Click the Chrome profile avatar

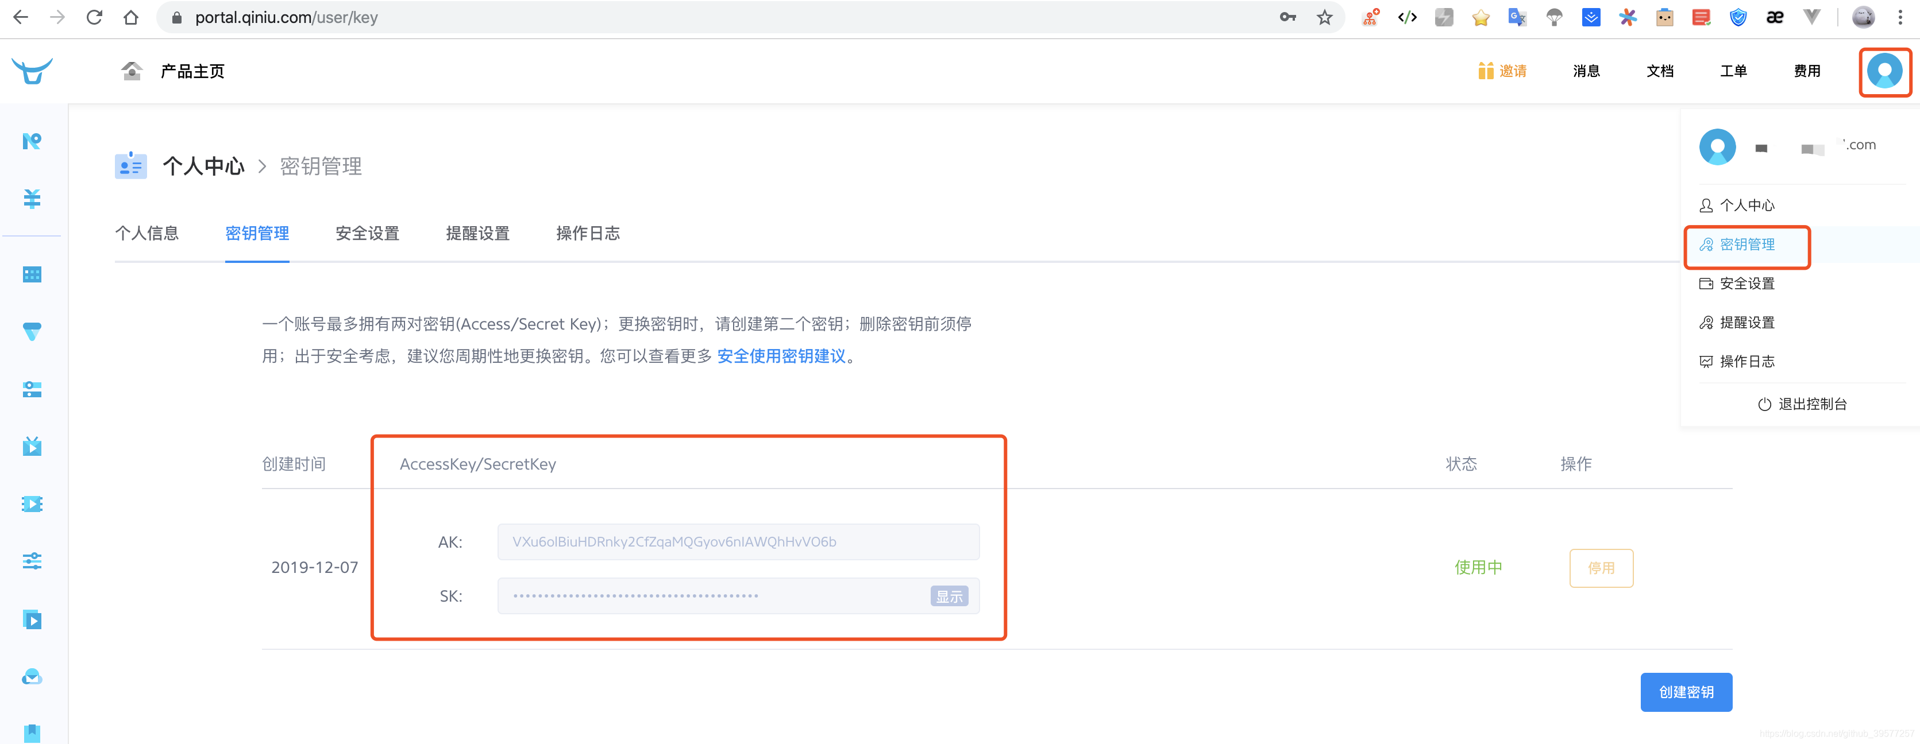point(1863,17)
